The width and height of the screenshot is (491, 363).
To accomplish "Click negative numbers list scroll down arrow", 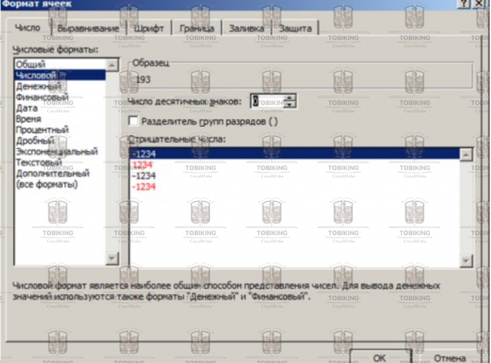I will coord(466,260).
